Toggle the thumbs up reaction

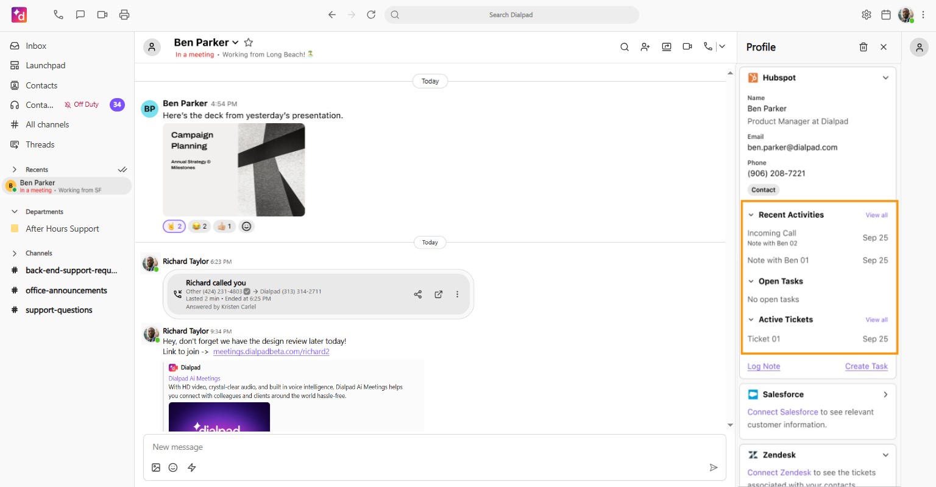tap(224, 226)
